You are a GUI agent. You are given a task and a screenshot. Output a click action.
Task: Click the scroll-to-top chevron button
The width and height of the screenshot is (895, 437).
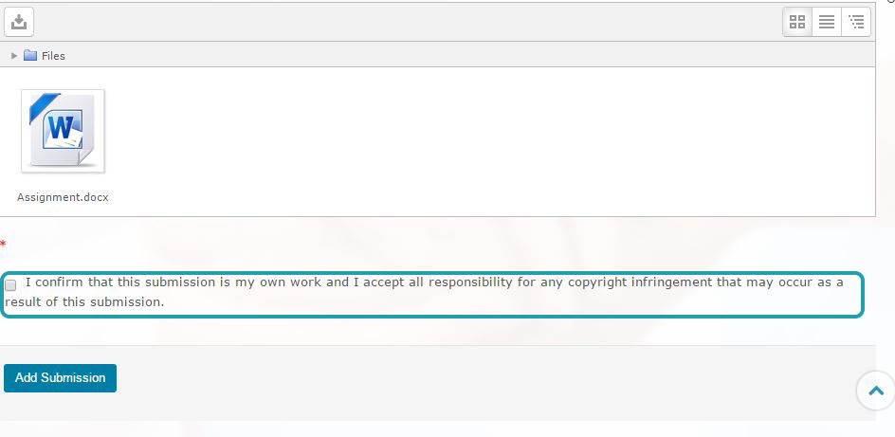pos(876,391)
